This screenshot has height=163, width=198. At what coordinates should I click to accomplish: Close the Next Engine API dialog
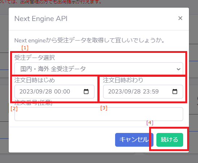(x=180, y=18)
